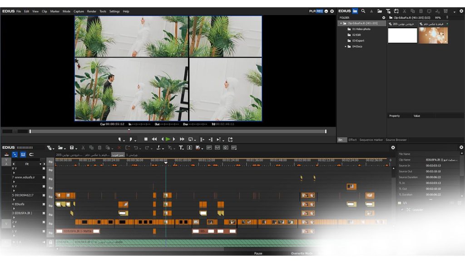The width and height of the screenshot is (465, 263).
Task: Click the add title icon in Bin toolbar
Action: 388,11
